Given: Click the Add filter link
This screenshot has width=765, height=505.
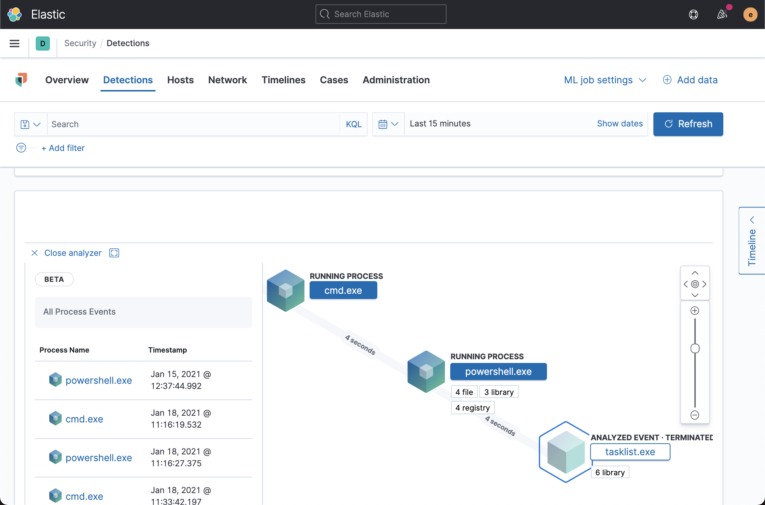Looking at the screenshot, I should point(63,148).
